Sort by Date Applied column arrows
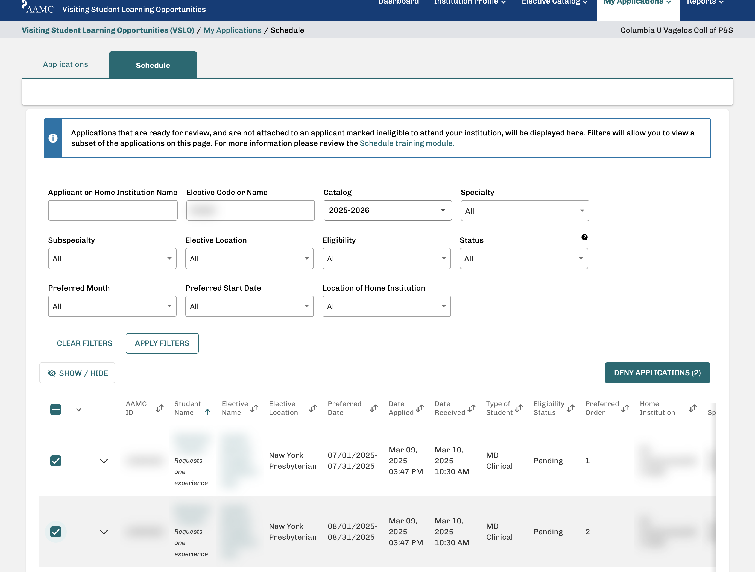The height and width of the screenshot is (572, 755). [x=420, y=408]
